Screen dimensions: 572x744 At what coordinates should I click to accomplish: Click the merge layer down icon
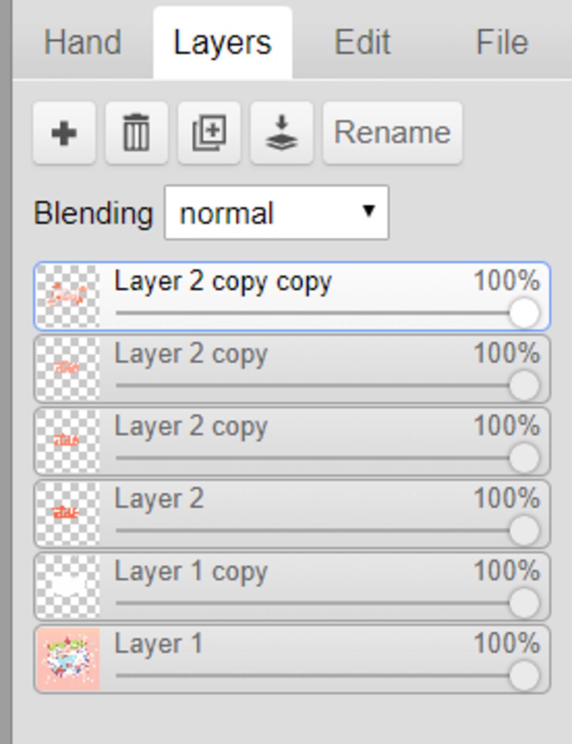pos(282,133)
